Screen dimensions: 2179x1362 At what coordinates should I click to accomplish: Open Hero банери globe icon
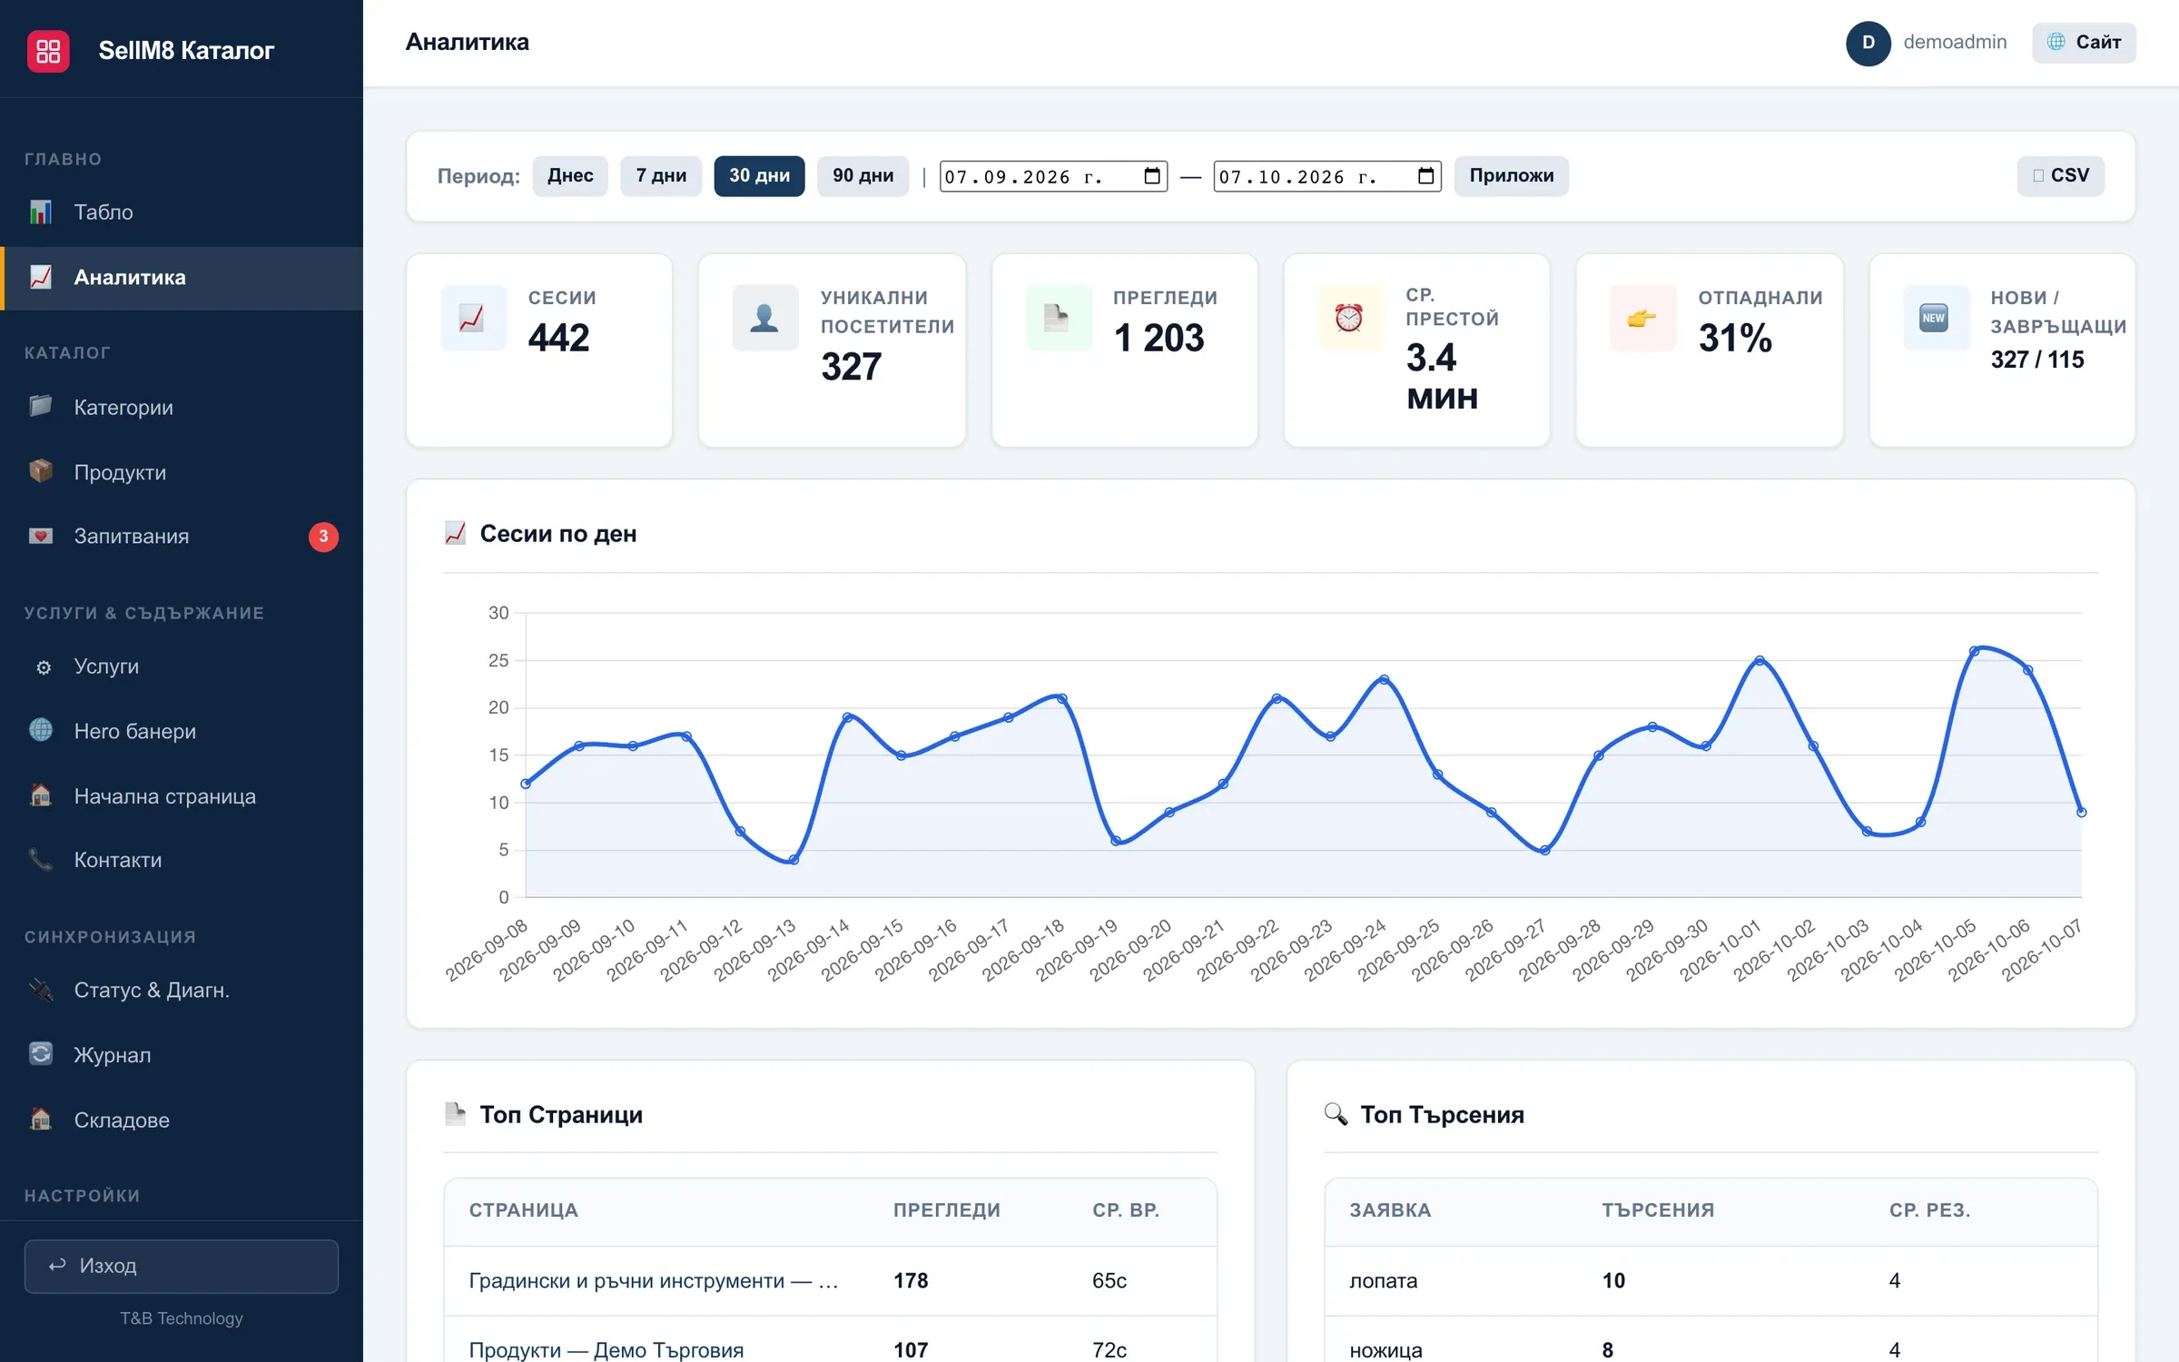tap(41, 730)
